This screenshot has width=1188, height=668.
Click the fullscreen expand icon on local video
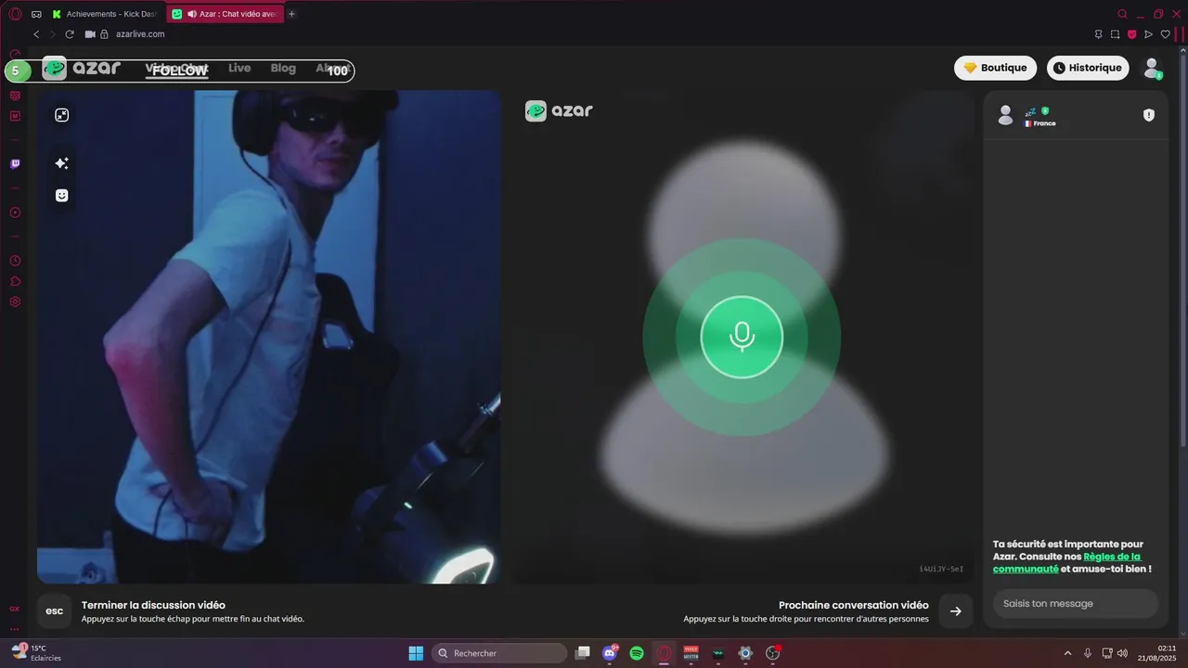pos(61,115)
